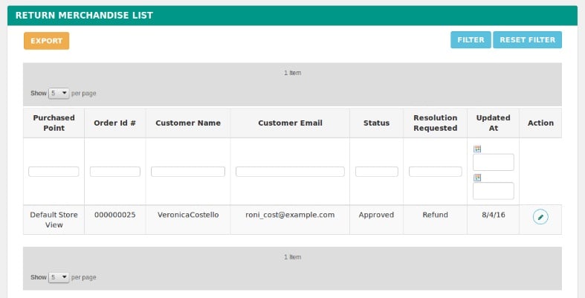Click the Reset Filter button
Image resolution: width=585 pixels, height=298 pixels.
[527, 40]
